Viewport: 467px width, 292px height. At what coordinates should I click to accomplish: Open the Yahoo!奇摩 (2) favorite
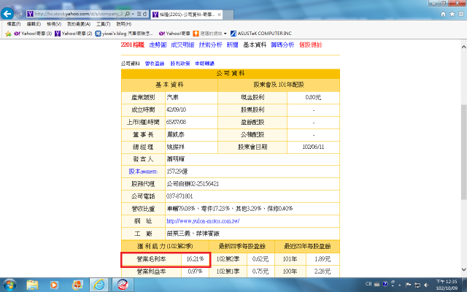(74, 34)
